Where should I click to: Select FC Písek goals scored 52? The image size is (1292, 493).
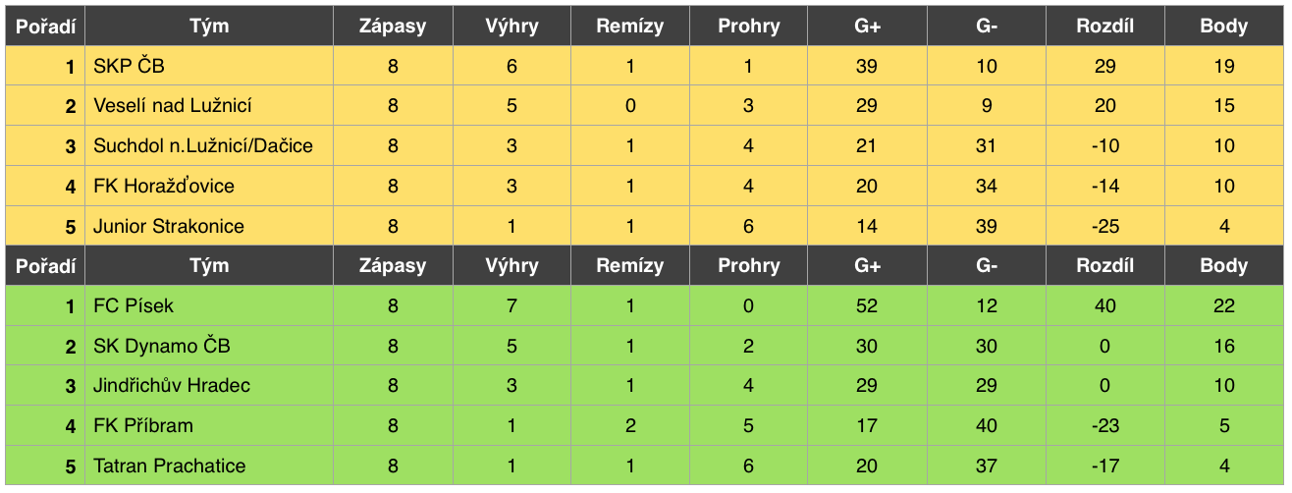[867, 305]
